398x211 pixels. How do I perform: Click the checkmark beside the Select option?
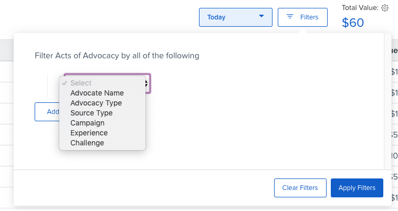[65, 83]
